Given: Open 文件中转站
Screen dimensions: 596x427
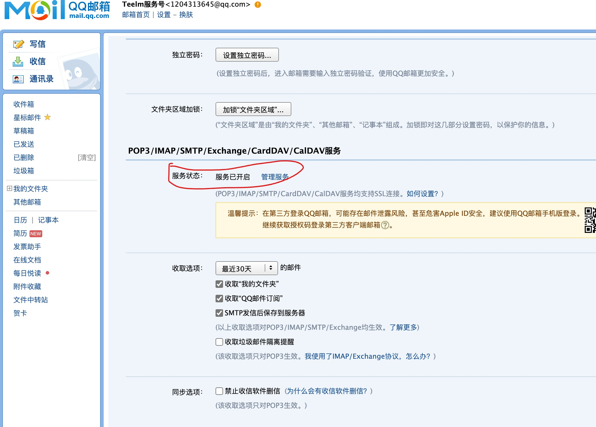Looking at the screenshot, I should (x=31, y=300).
